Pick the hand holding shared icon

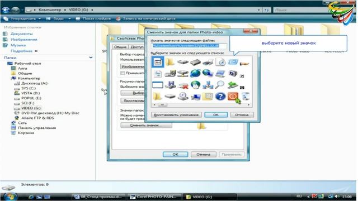[244, 63]
